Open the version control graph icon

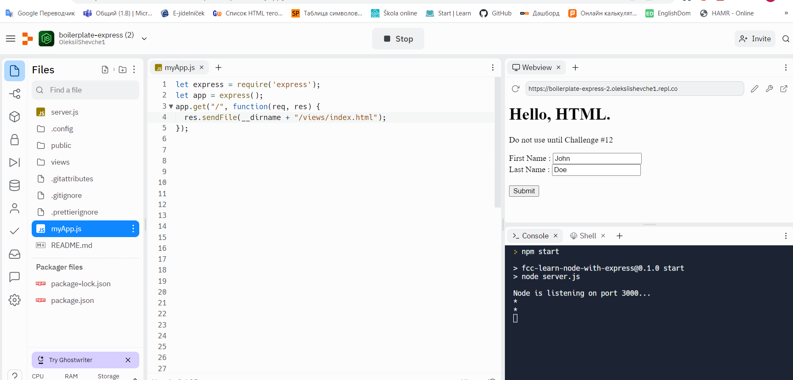click(x=15, y=94)
